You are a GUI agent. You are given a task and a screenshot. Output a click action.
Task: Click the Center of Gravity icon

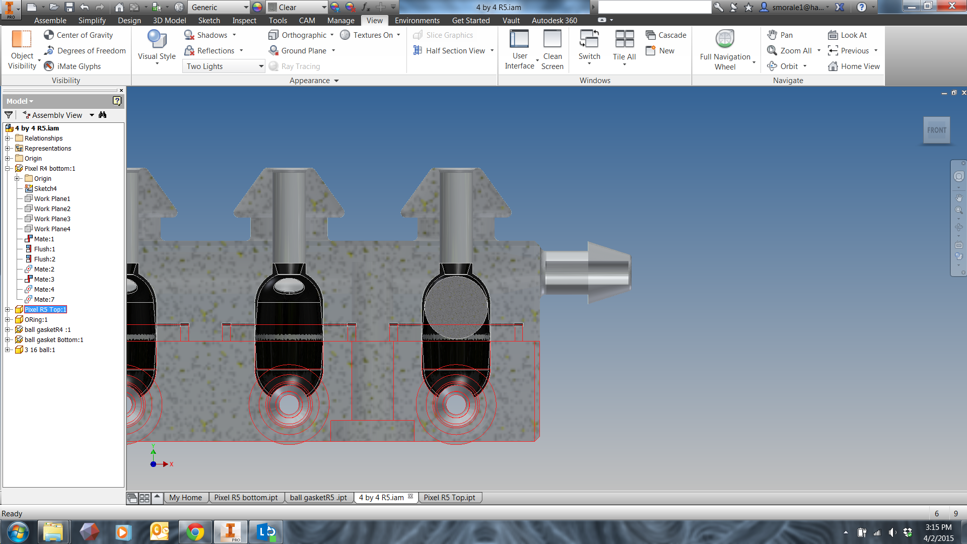tap(49, 35)
